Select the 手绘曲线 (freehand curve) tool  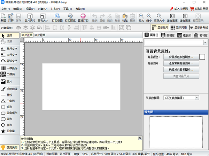tap(10, 88)
